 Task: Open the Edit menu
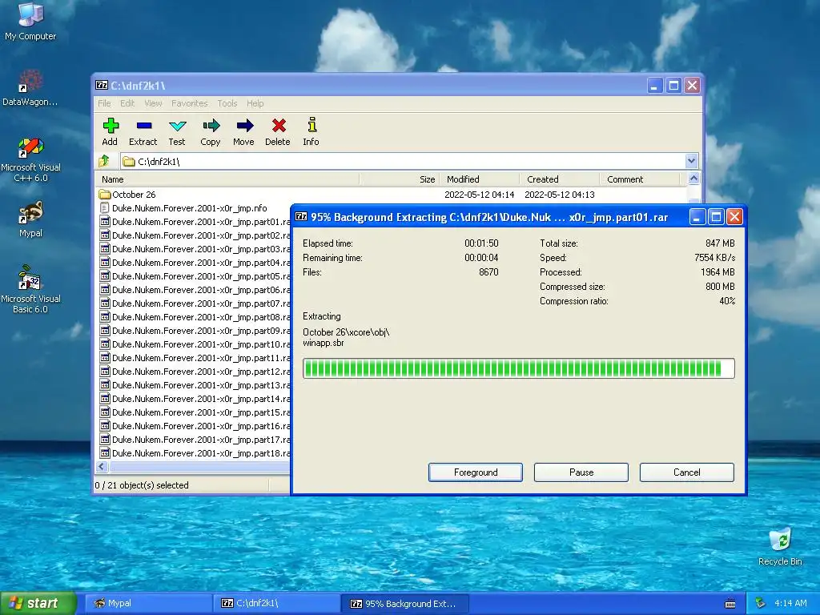pyautogui.click(x=127, y=103)
